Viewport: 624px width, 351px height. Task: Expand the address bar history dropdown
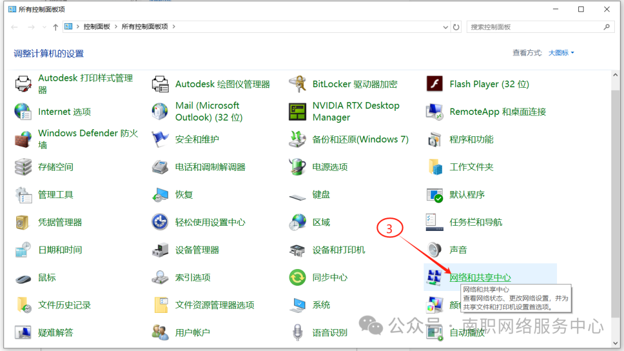pos(445,27)
